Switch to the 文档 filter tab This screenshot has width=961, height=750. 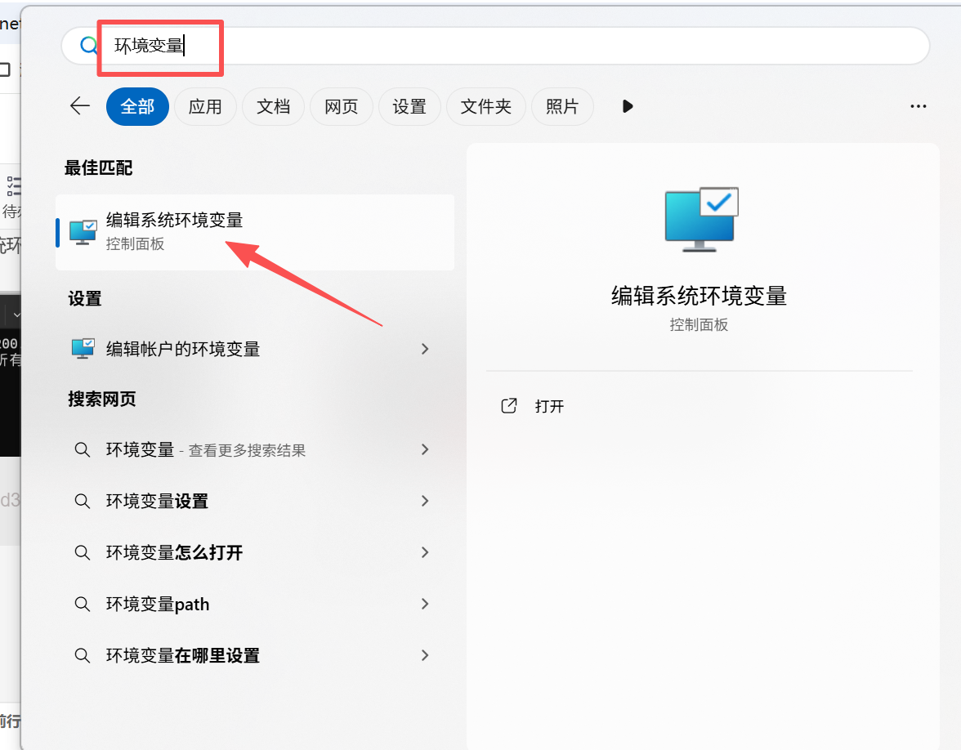coord(273,106)
